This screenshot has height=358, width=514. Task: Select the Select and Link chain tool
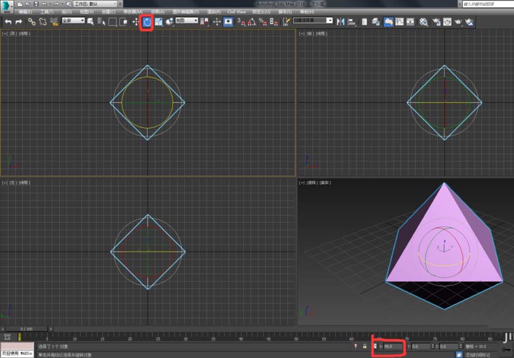click(x=31, y=22)
